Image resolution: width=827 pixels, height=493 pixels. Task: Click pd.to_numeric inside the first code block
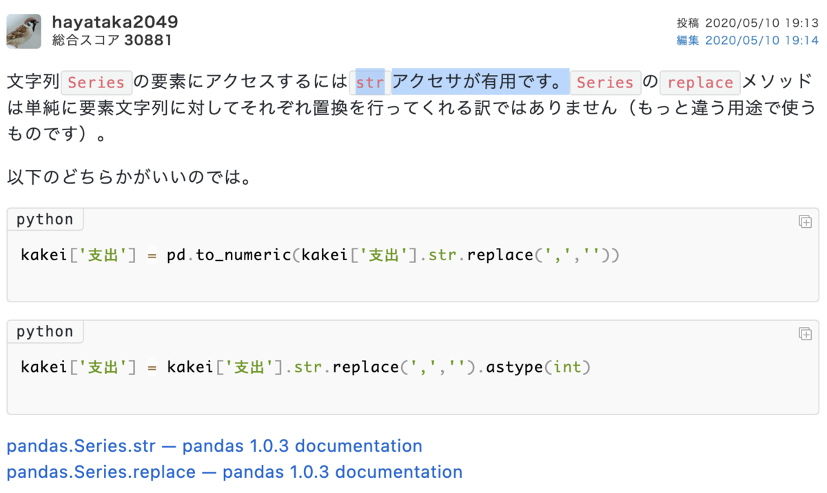234,254
